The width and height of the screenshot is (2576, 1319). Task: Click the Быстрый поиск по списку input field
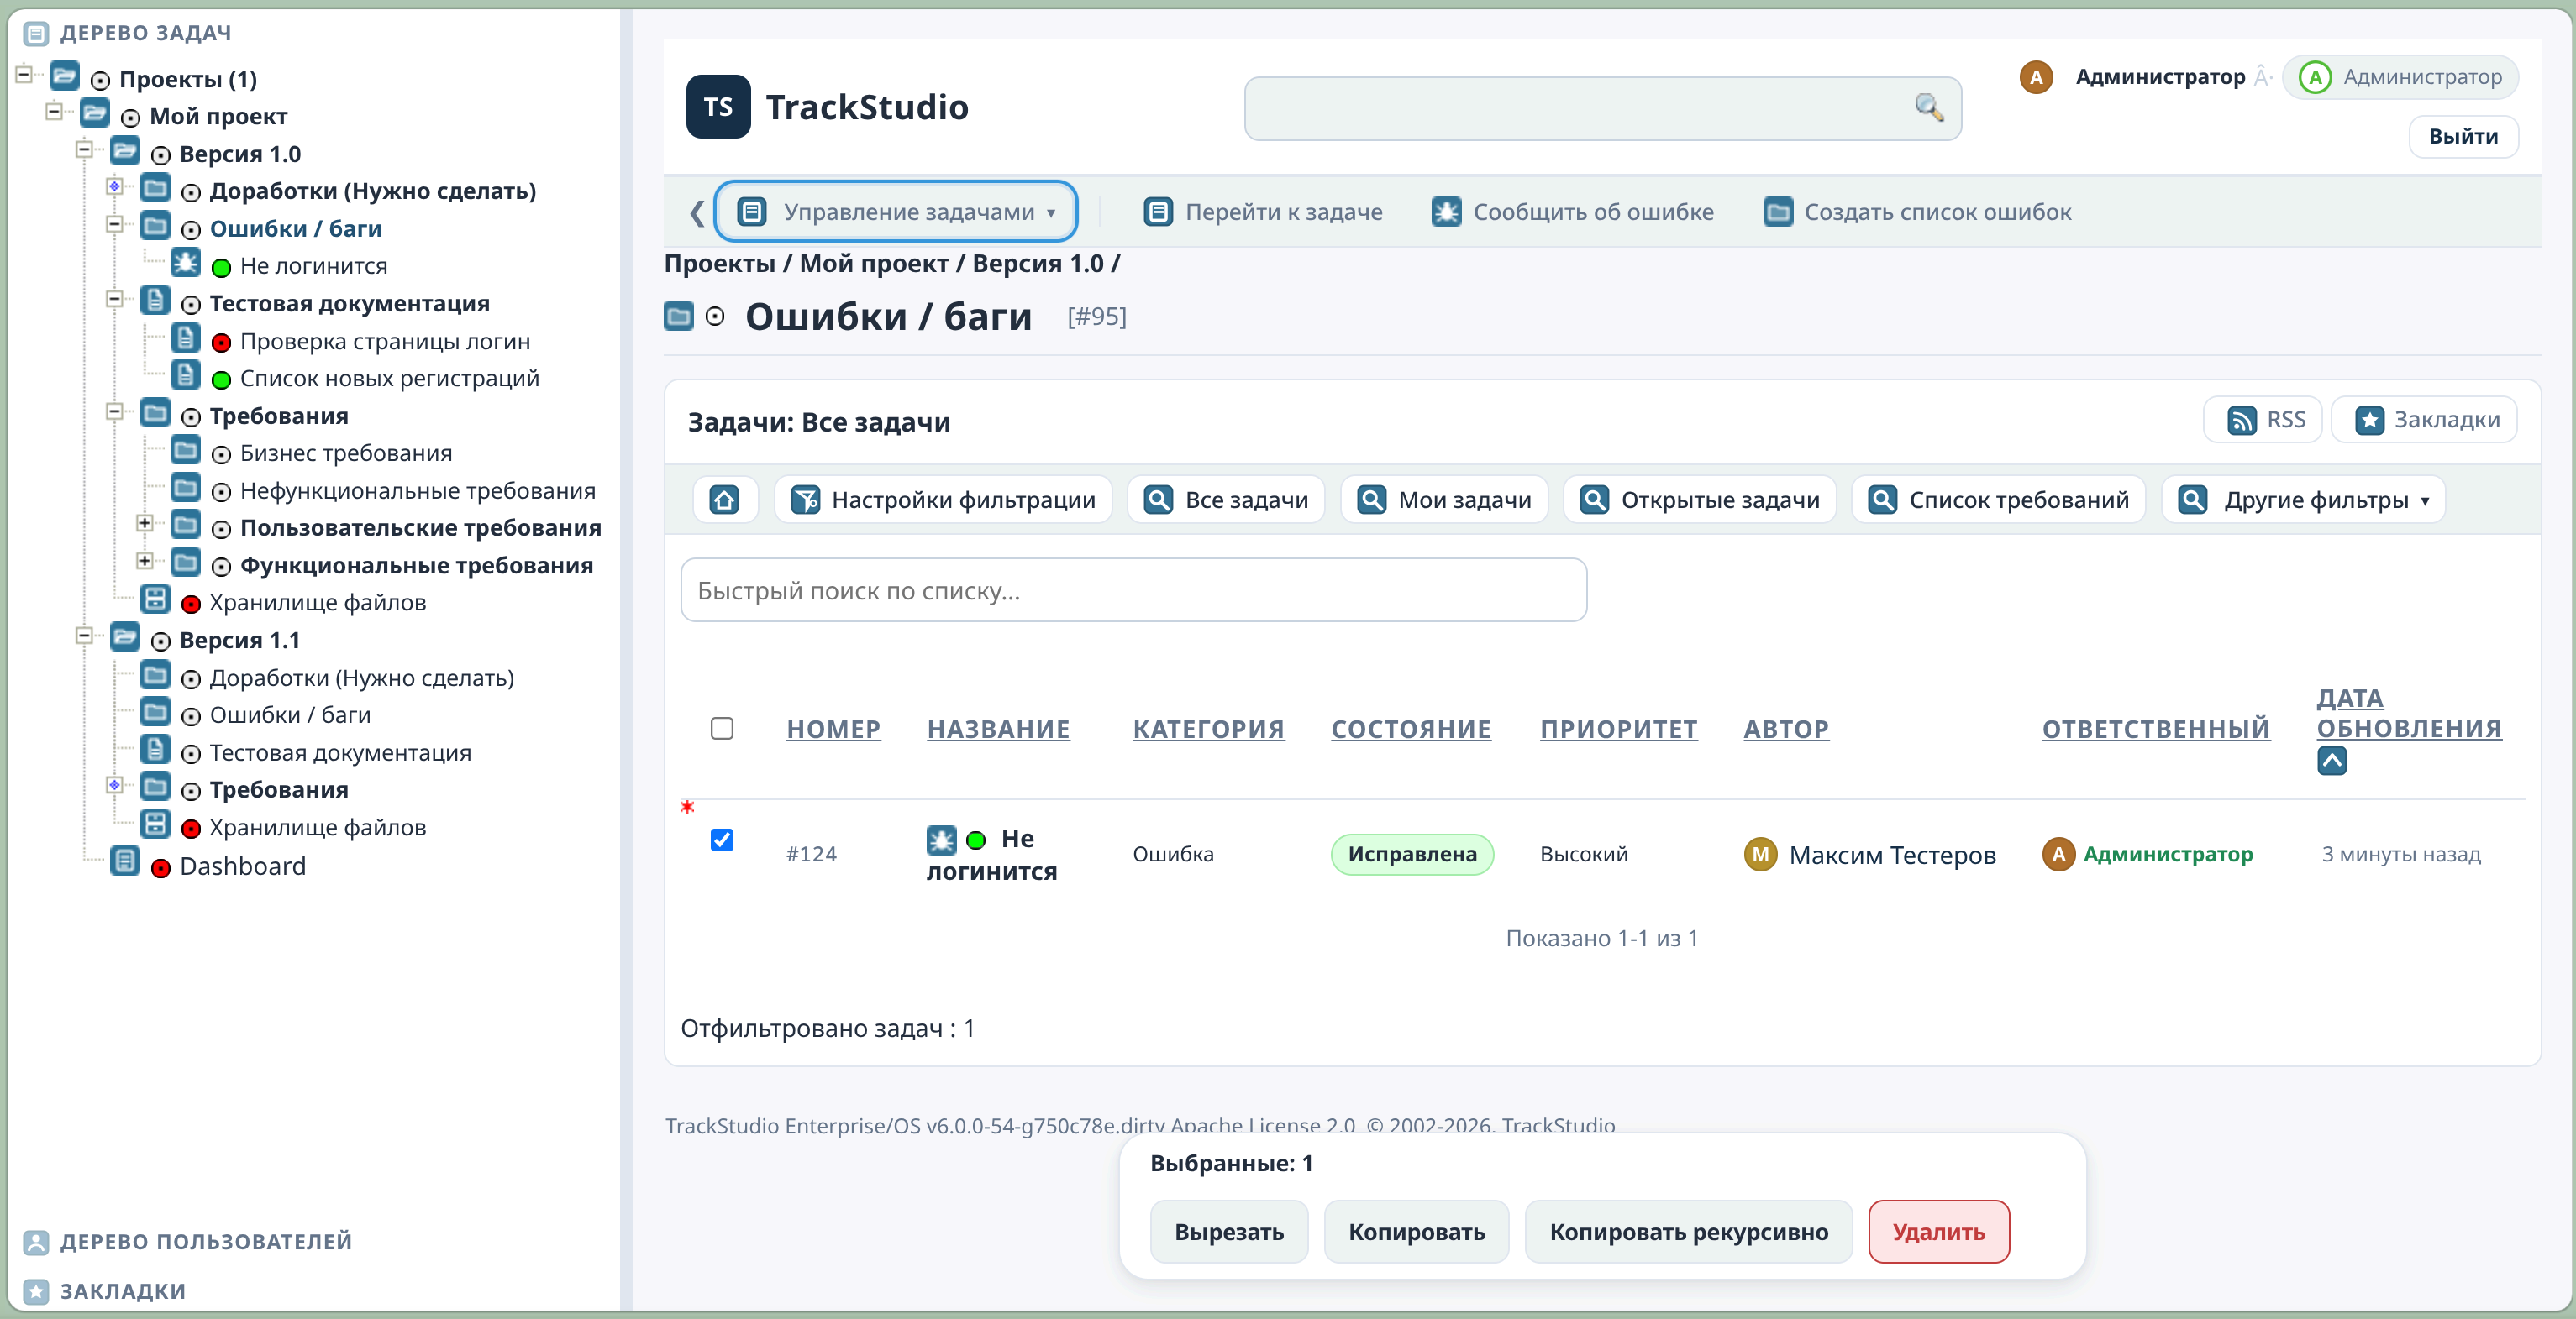(x=1132, y=590)
